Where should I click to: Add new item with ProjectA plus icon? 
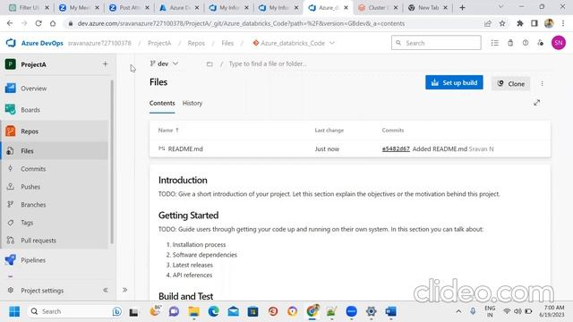[106, 64]
